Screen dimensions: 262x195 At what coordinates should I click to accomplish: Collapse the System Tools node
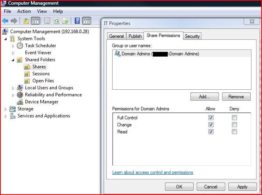[x=6, y=39]
